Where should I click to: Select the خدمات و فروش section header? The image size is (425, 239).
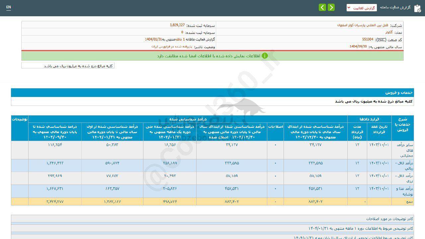click(399, 93)
